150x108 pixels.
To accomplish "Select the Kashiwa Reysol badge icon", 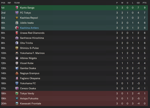I will tap(17, 18).
